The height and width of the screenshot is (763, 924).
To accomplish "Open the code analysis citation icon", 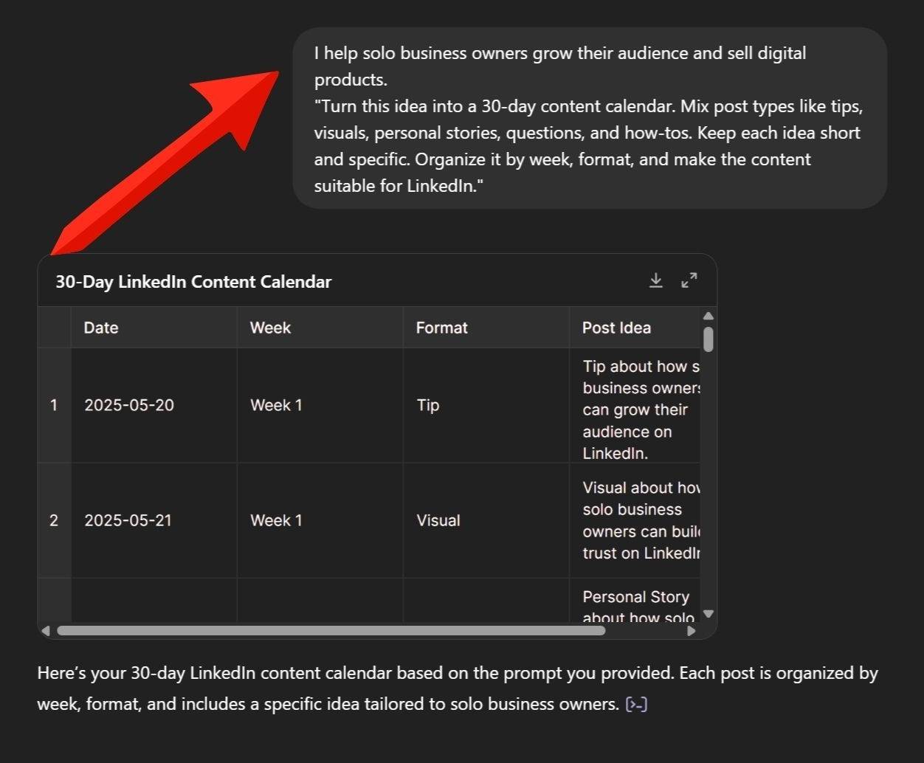I will coord(636,705).
